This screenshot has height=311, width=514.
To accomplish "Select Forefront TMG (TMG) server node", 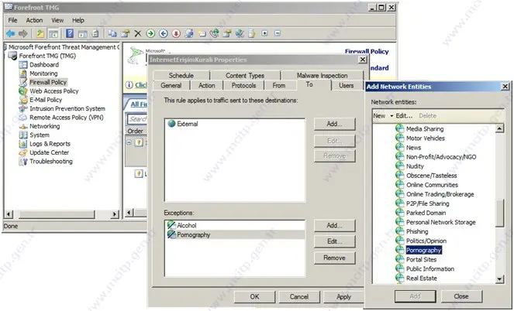I will [x=47, y=56].
